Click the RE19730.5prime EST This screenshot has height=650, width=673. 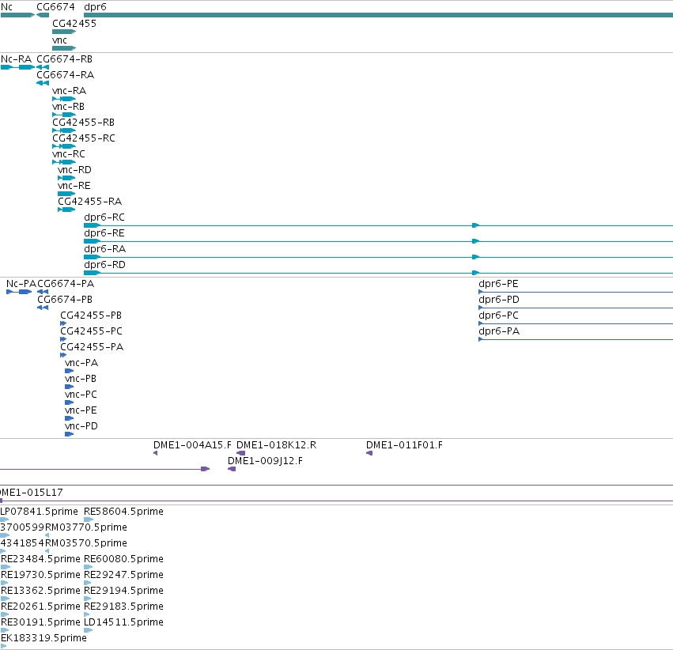click(x=4, y=583)
